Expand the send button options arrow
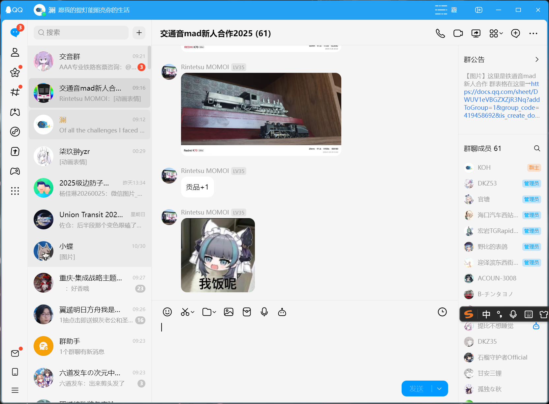 pos(440,389)
